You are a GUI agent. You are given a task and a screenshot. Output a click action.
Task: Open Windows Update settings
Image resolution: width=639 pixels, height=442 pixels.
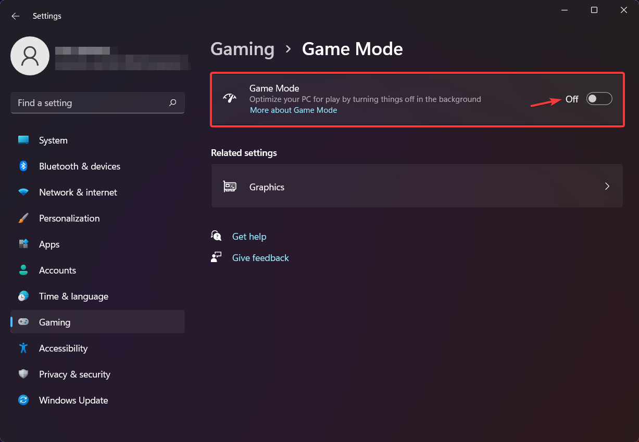23,400
